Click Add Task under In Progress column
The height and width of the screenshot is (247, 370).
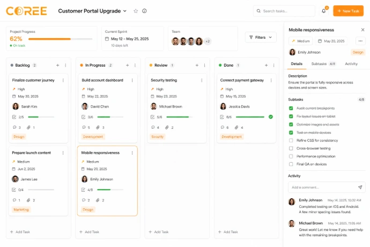tap(89, 232)
